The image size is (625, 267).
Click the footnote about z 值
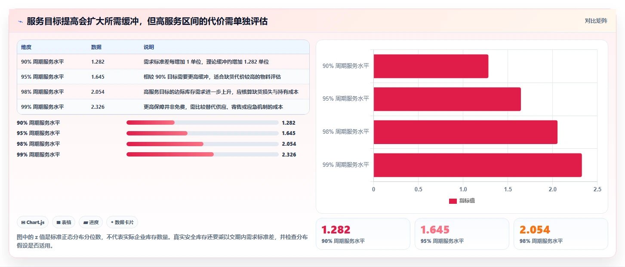click(162, 242)
